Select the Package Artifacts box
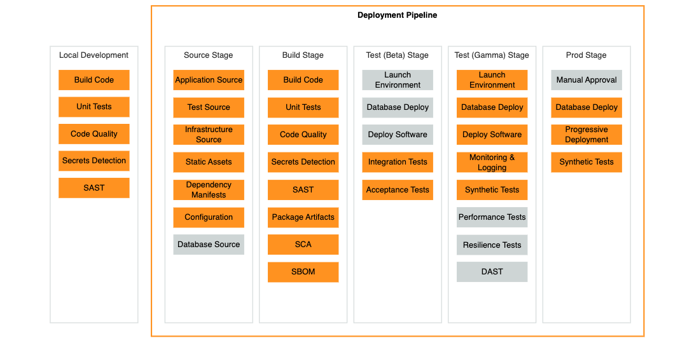The width and height of the screenshot is (687, 343). [x=303, y=217]
